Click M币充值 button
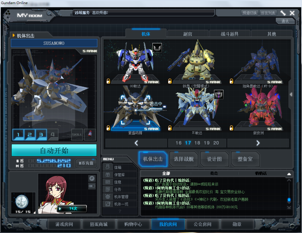This screenshot has height=233, width=302. (x=86, y=163)
